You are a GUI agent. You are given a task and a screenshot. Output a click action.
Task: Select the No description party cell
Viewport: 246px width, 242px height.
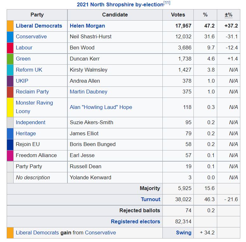pos(40,178)
